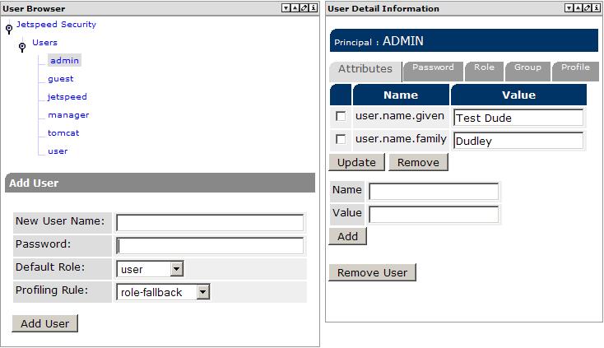Click the info icon in User Detail Information

(597, 8)
